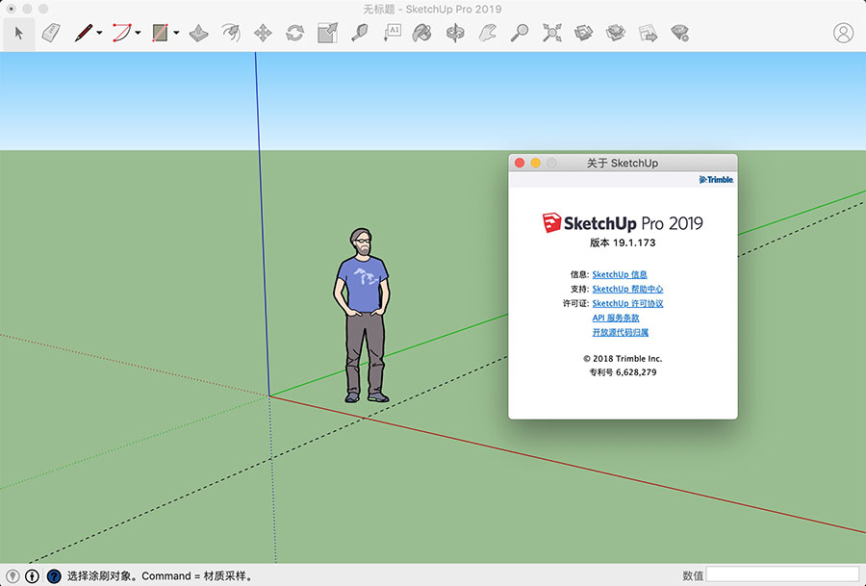Choose the Select arrow tool

click(x=19, y=33)
